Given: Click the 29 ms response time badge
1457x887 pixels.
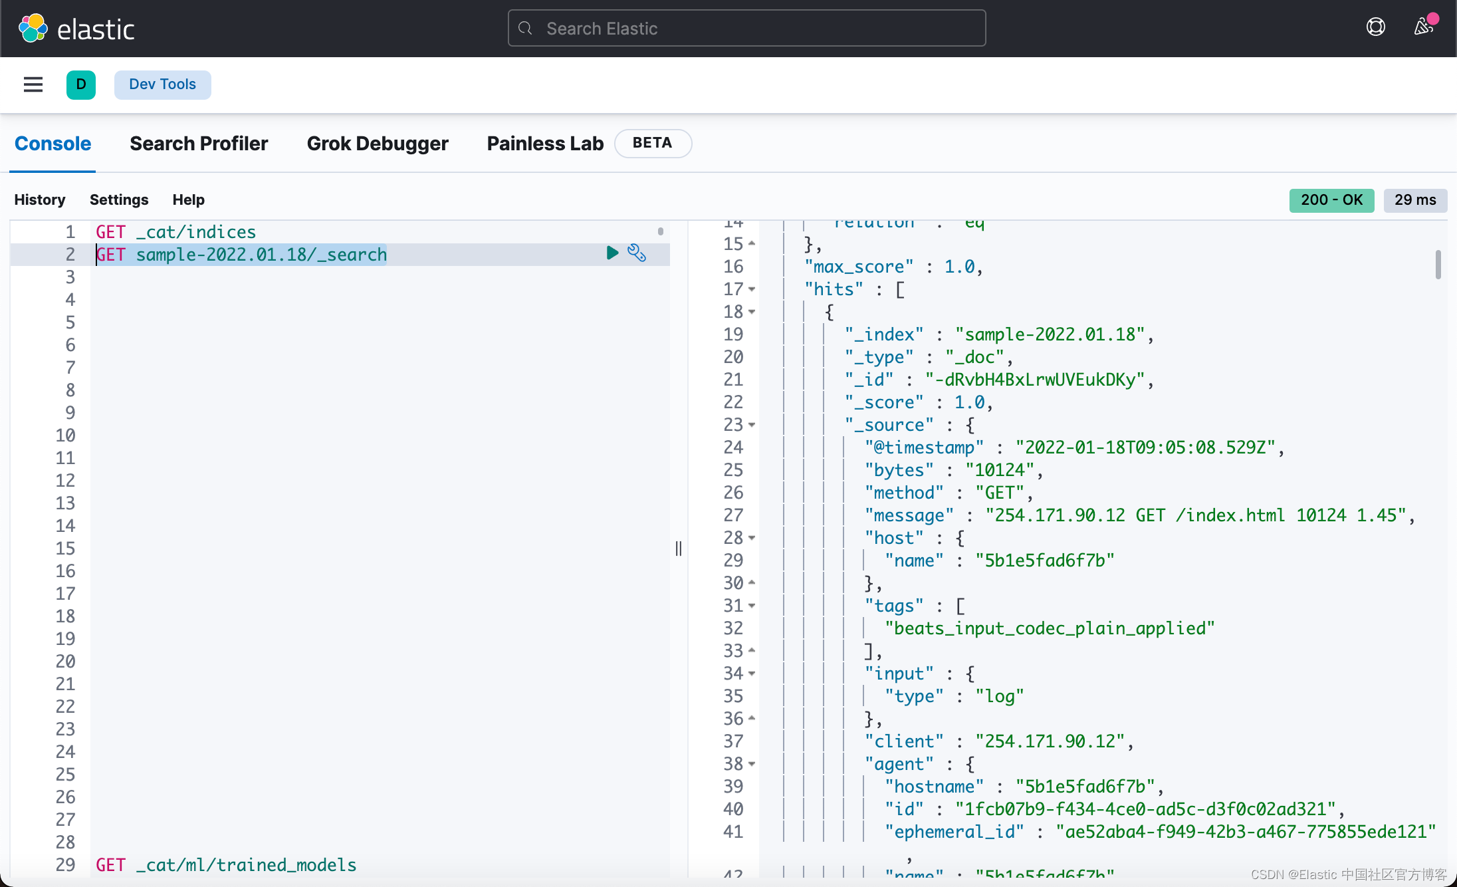Looking at the screenshot, I should click(1415, 200).
